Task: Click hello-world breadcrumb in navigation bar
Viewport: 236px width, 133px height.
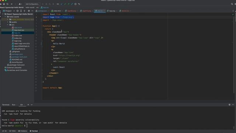Action: tap(30, 7)
